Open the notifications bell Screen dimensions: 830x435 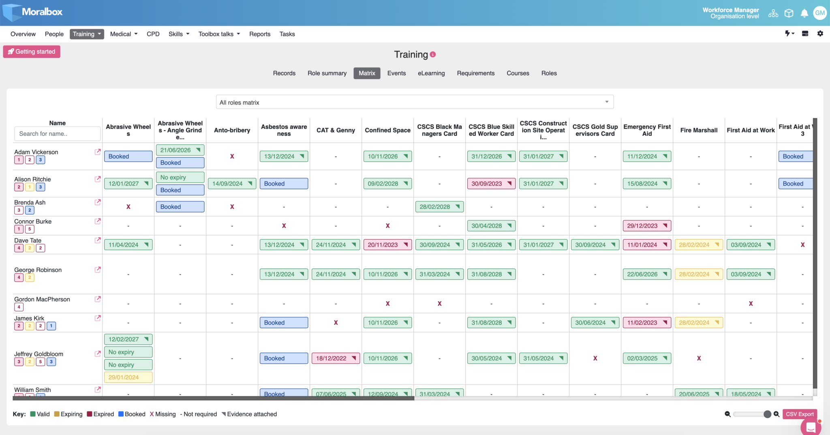804,13
